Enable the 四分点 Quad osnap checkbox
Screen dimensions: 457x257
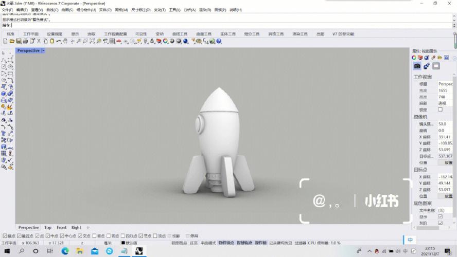click(x=122, y=236)
